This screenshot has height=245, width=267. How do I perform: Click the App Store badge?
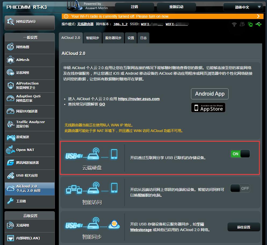[x=208, y=107]
